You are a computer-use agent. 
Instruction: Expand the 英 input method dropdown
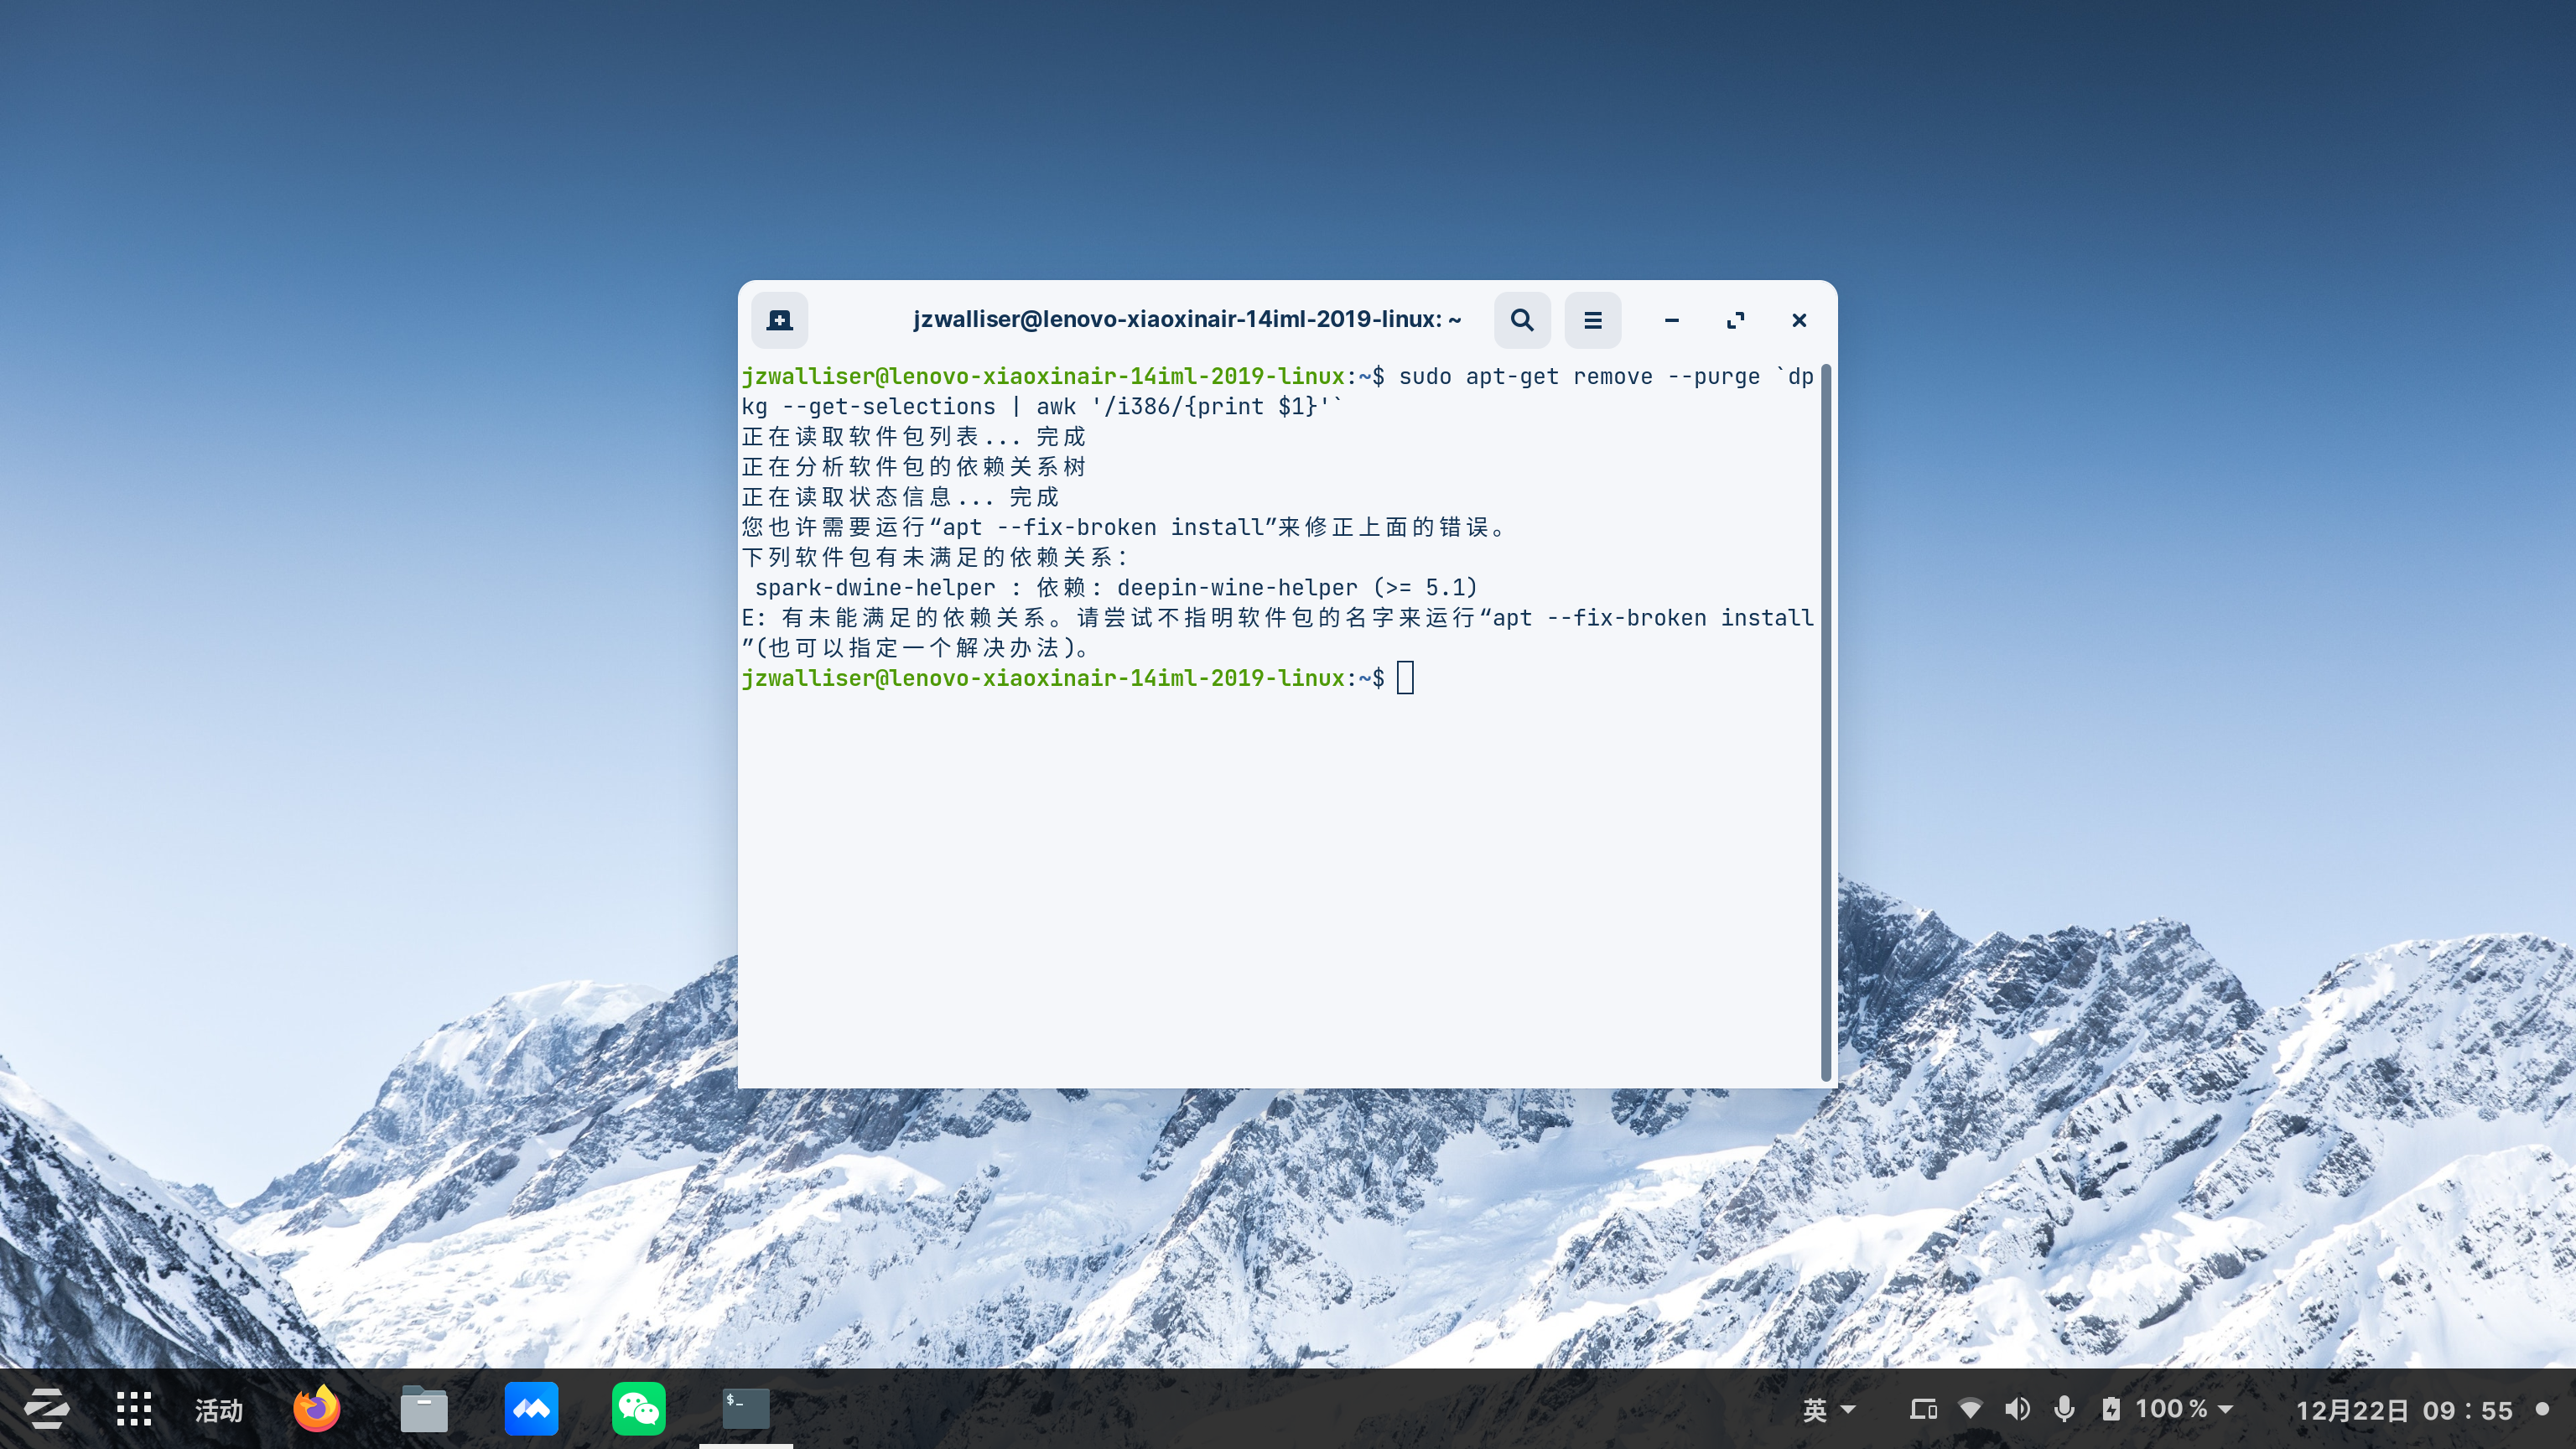click(x=1828, y=1410)
